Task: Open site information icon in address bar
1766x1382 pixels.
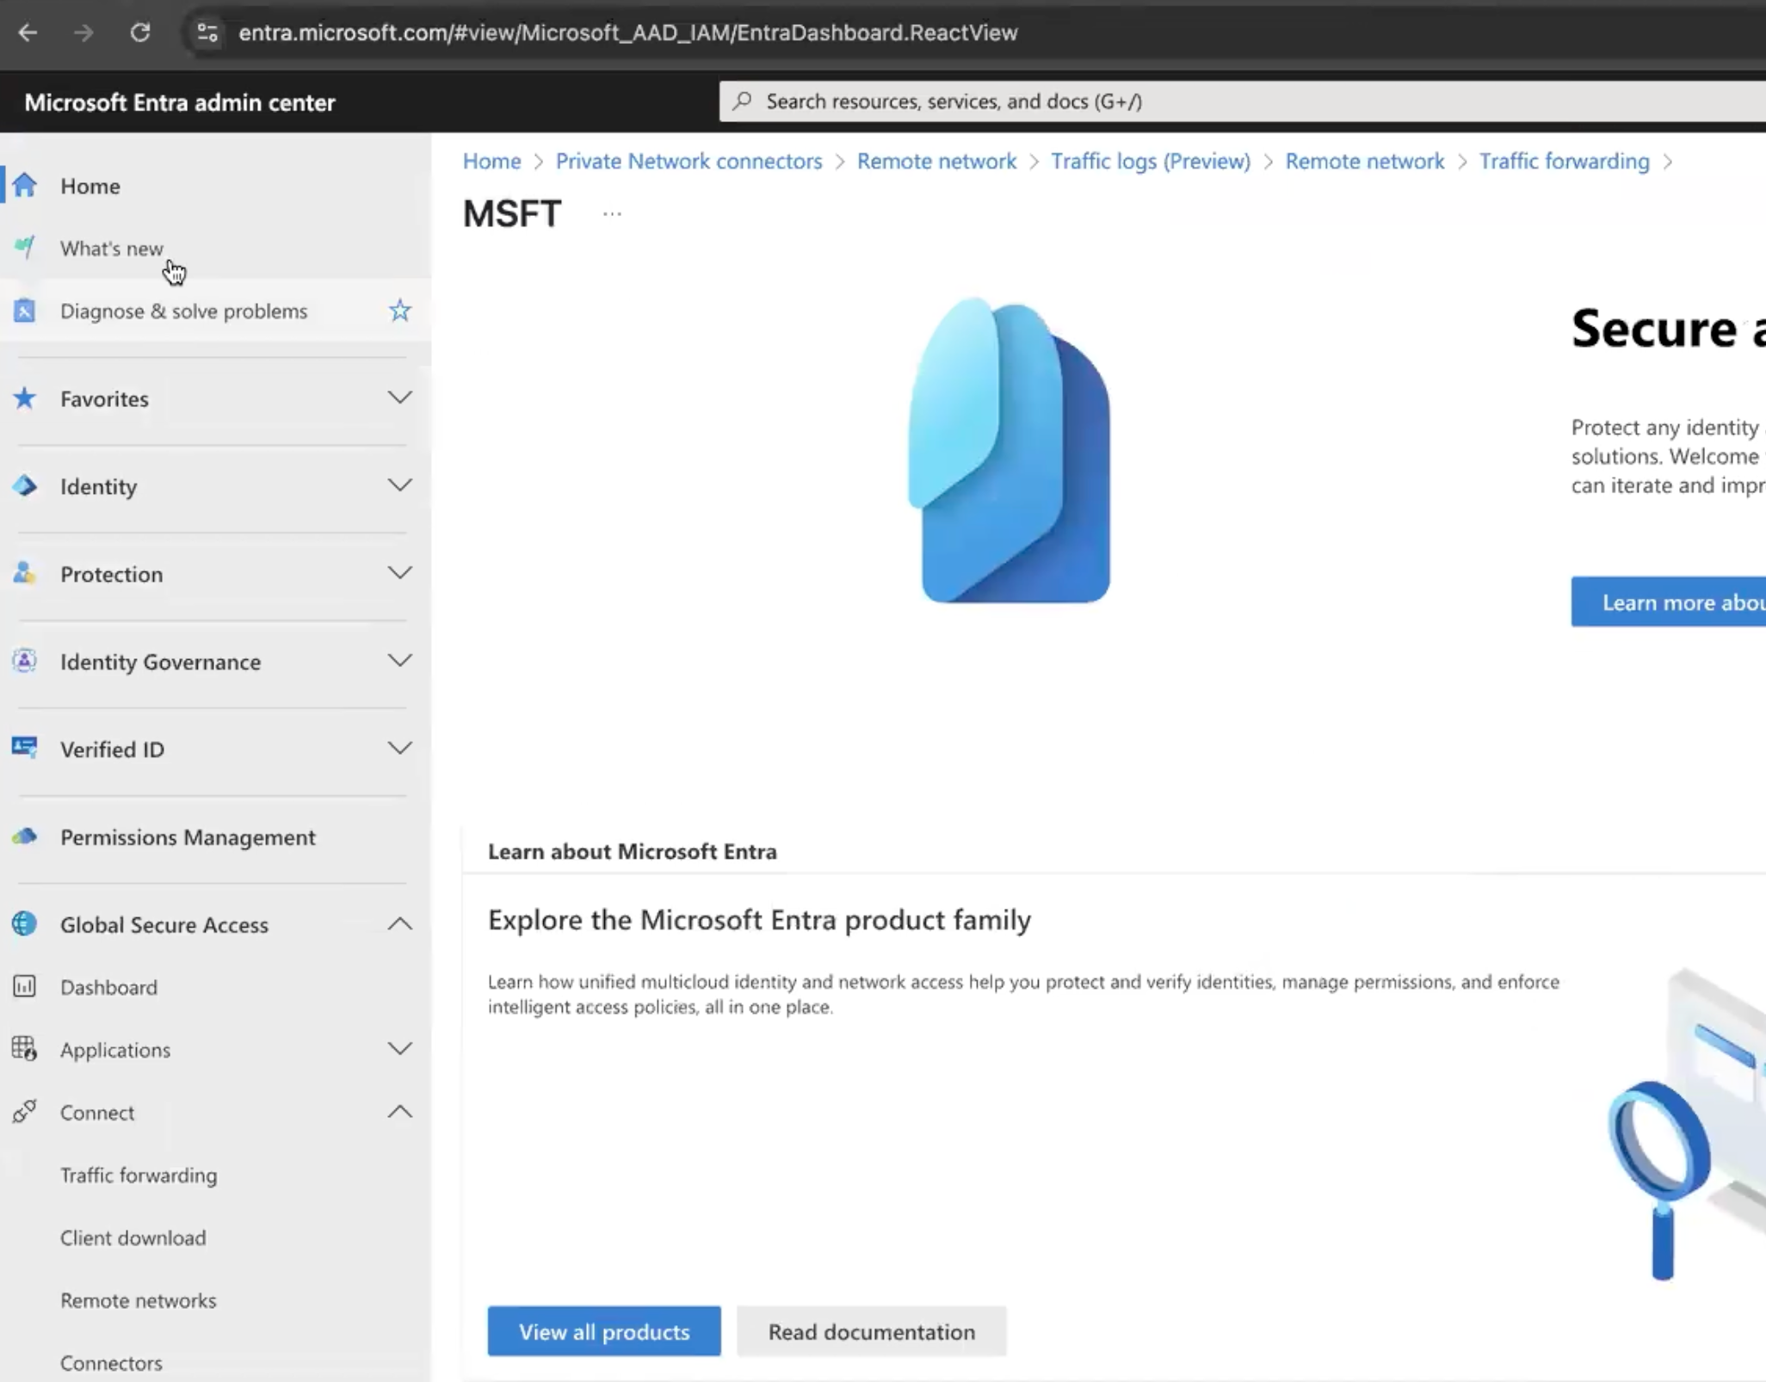Action: [207, 33]
